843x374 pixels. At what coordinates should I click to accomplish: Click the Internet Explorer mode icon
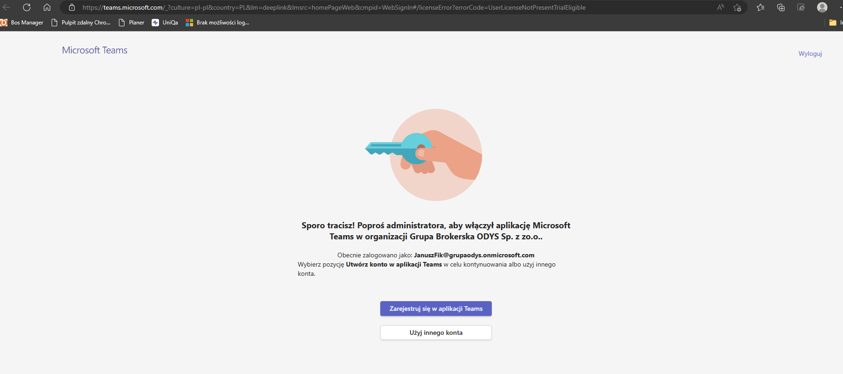coord(801,7)
